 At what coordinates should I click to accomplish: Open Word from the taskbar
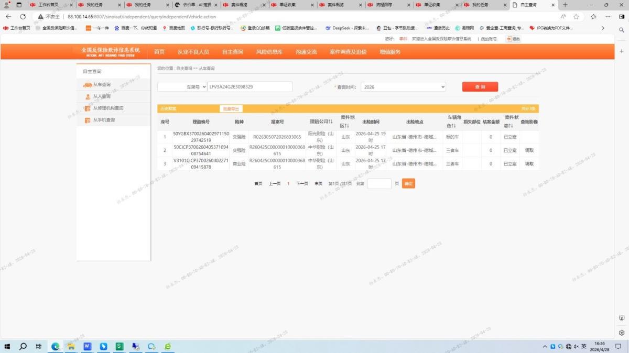point(87,346)
